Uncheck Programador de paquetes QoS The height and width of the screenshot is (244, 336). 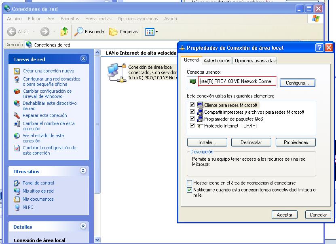192,118
